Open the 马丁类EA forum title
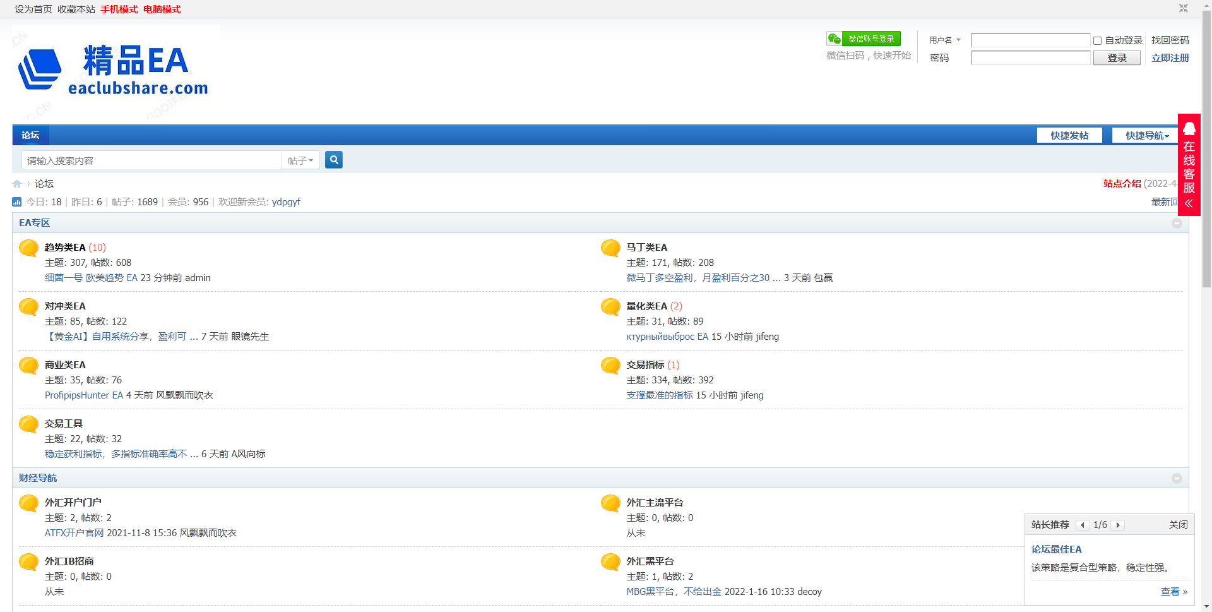The image size is (1212, 612). click(646, 247)
